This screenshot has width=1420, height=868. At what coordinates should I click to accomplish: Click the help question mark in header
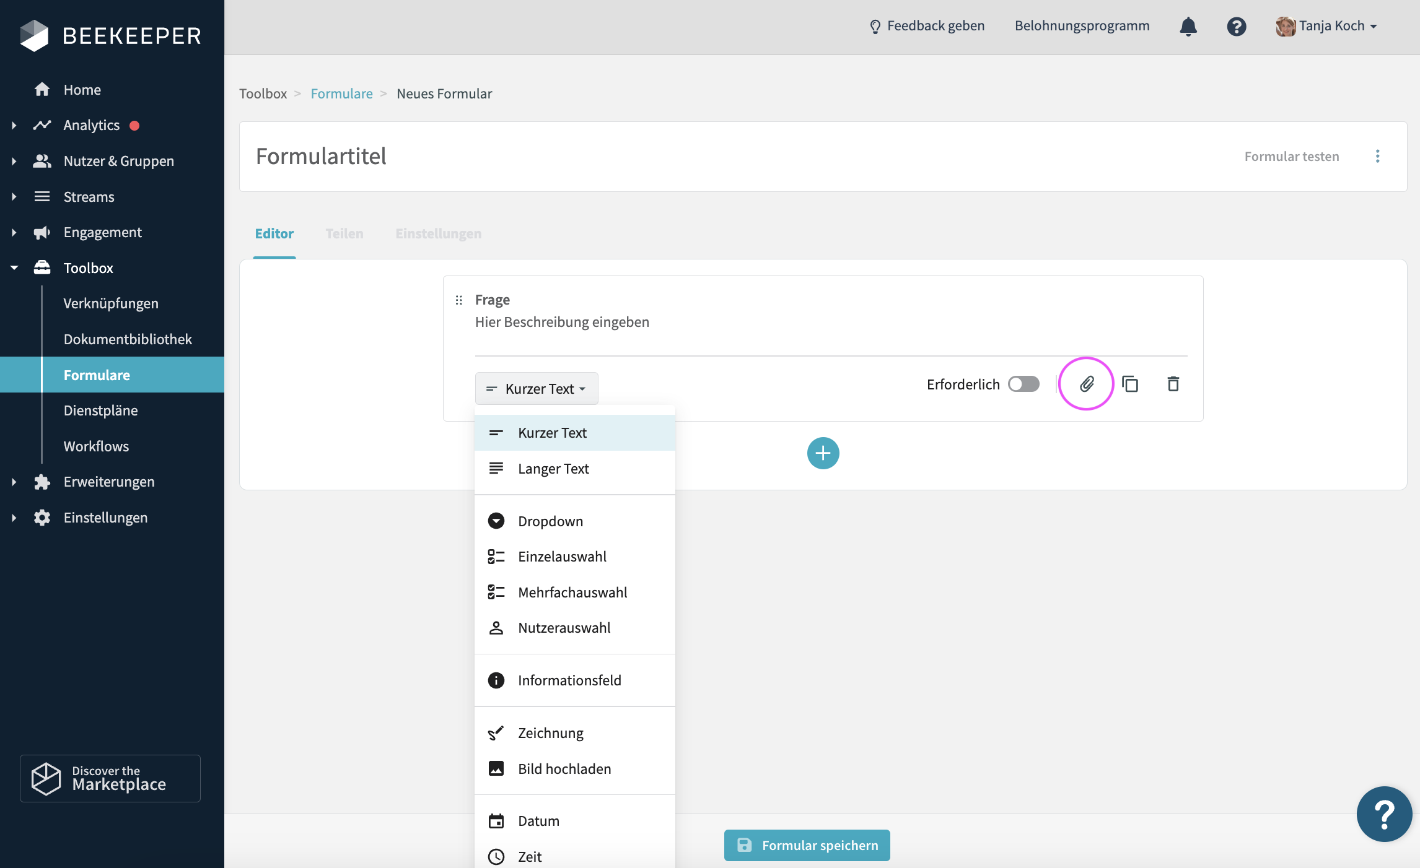click(1236, 27)
